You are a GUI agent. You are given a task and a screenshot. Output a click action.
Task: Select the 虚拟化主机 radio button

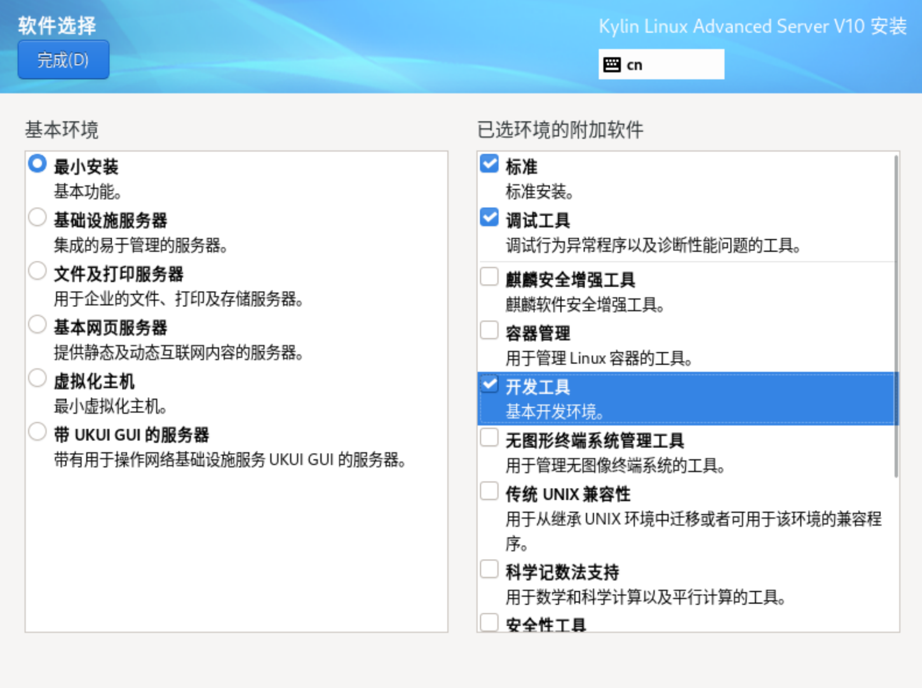[37, 378]
